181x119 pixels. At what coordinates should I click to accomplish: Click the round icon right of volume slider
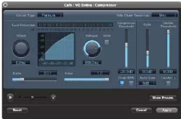point(53,97)
